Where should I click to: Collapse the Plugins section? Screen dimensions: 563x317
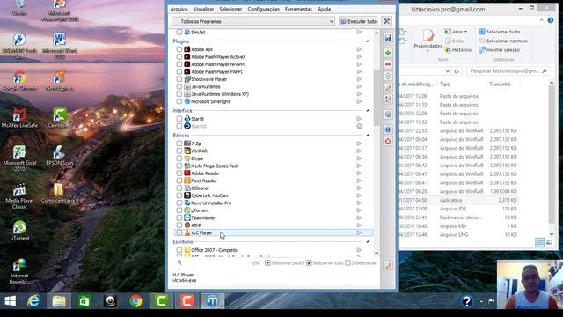(368, 41)
